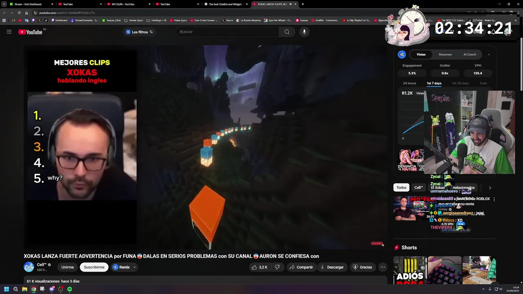Select the Resumen tab in vidIQ panel
The image size is (523, 294).
pyautogui.click(x=445, y=54)
